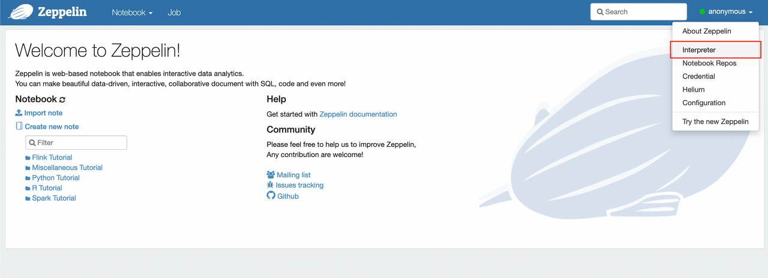Click the Github octocat icon
The height and width of the screenshot is (278, 768).
(271, 196)
